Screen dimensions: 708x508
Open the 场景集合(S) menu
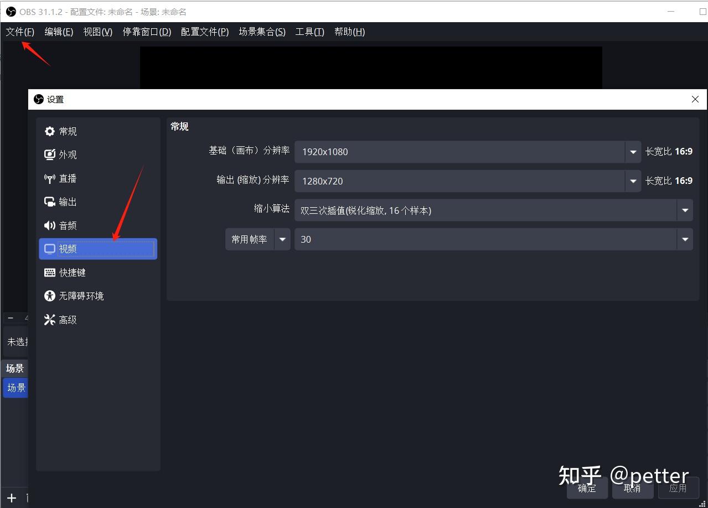coord(262,32)
